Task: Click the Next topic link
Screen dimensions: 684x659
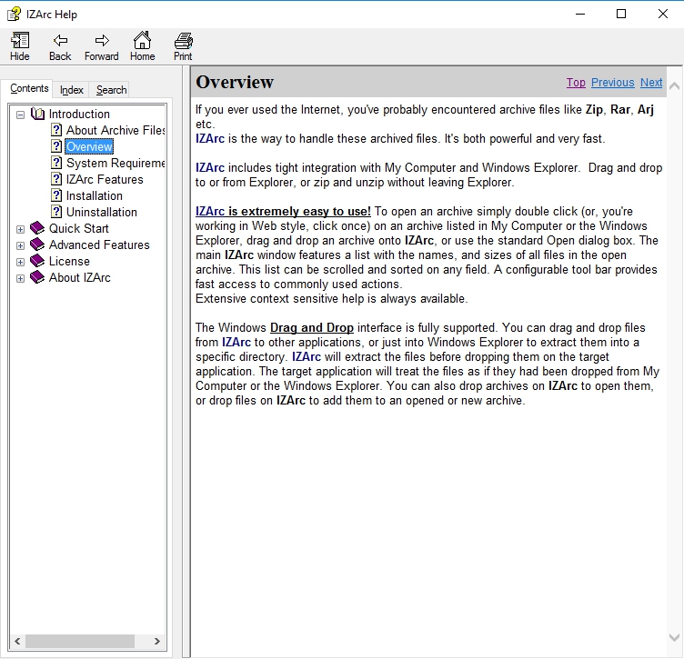Action: click(651, 83)
